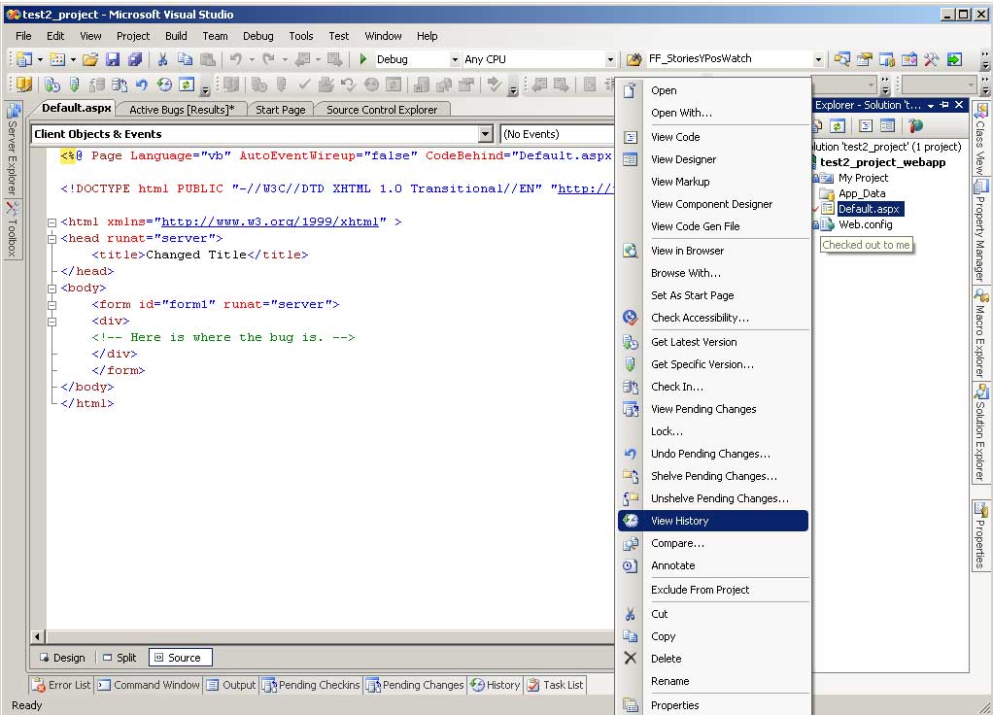Click the green arrow Start Page toolbar icon
The height and width of the screenshot is (715, 993).
pyautogui.click(x=954, y=59)
